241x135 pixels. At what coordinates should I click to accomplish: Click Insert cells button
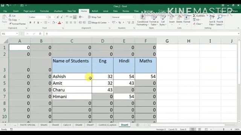pyautogui.click(x=172, y=20)
